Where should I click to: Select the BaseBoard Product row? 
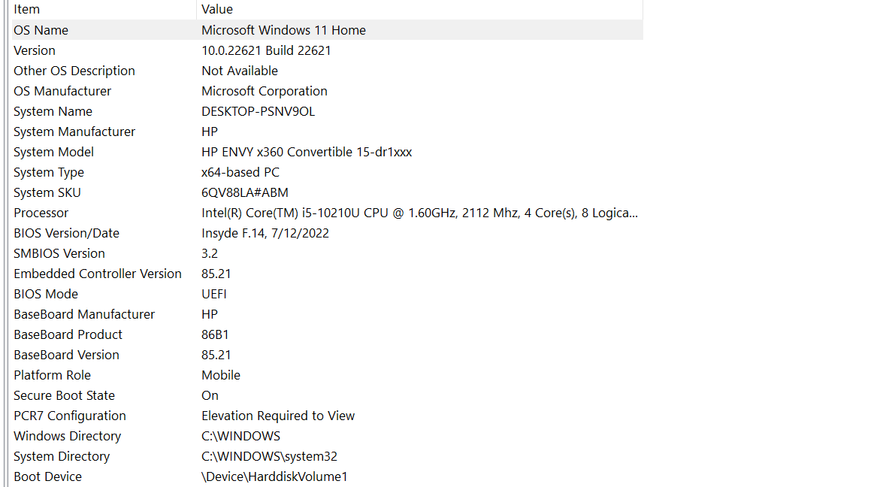[x=327, y=335]
